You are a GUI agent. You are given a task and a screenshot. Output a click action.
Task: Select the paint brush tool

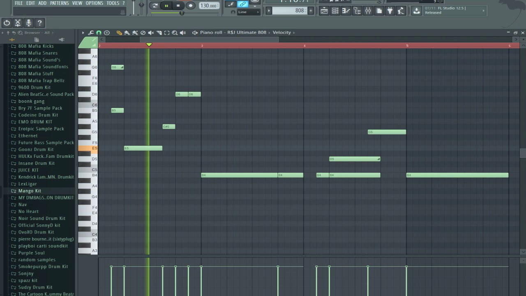127,32
